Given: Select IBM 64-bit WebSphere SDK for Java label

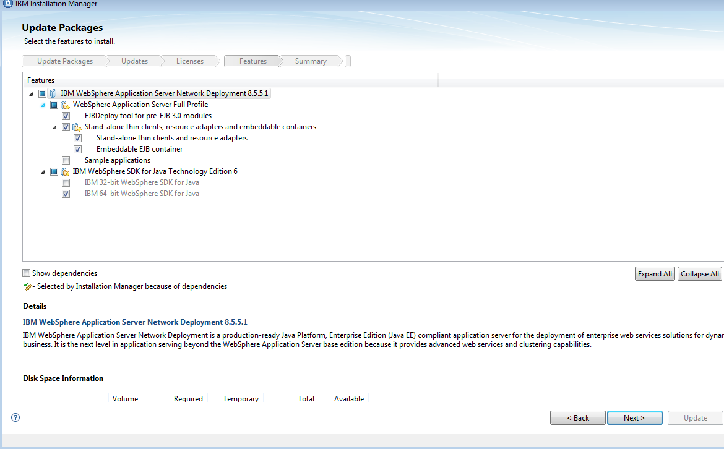Looking at the screenshot, I should tap(141, 194).
